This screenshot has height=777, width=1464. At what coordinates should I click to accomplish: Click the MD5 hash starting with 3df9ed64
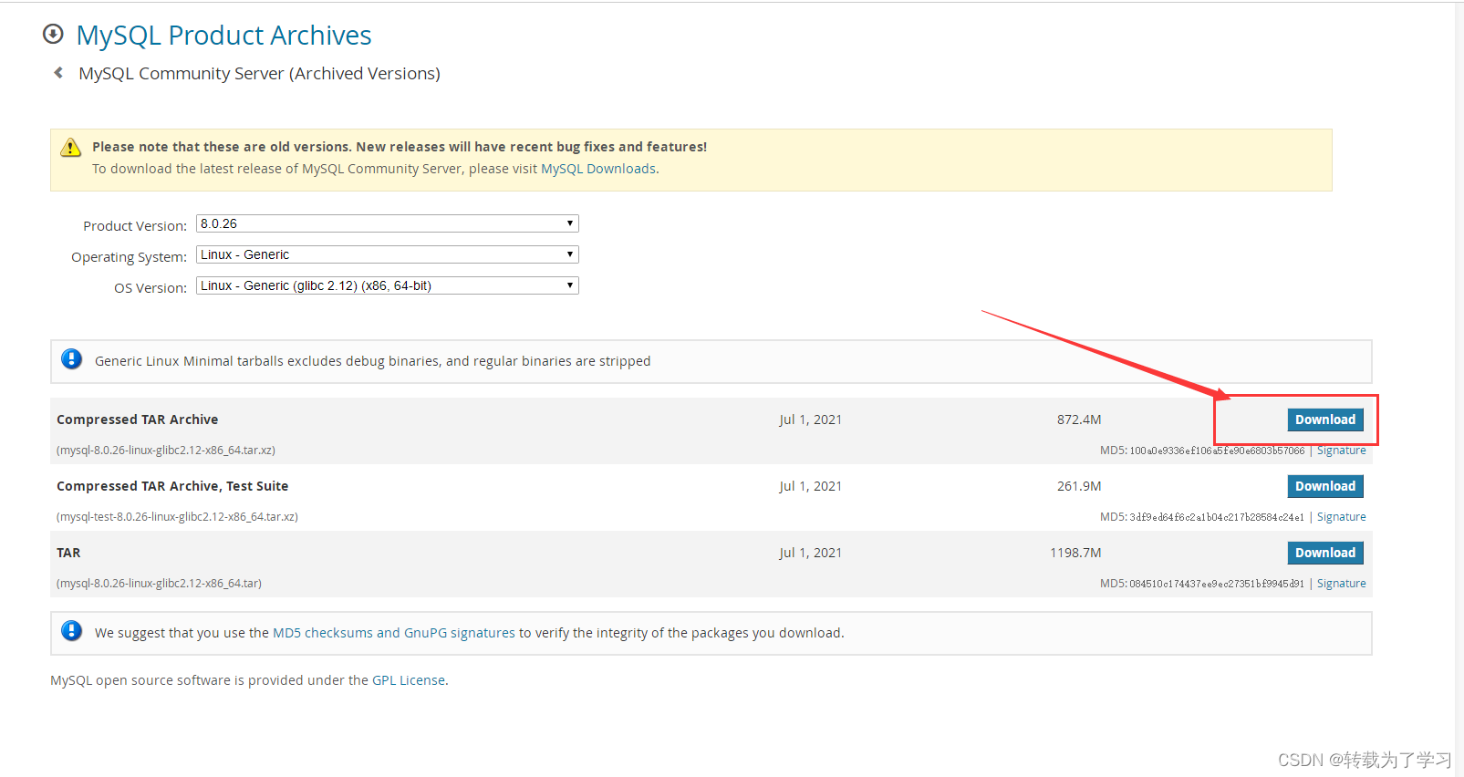1217,517
